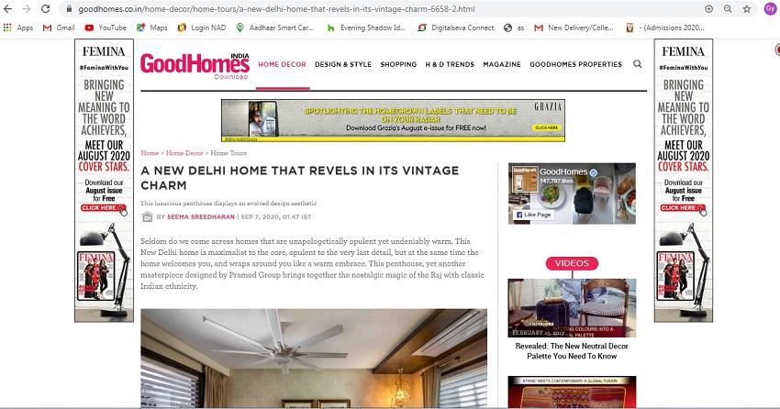The width and height of the screenshot is (780, 409).
Task: Click the zoom magnifier in address bar
Action: click(728, 9)
